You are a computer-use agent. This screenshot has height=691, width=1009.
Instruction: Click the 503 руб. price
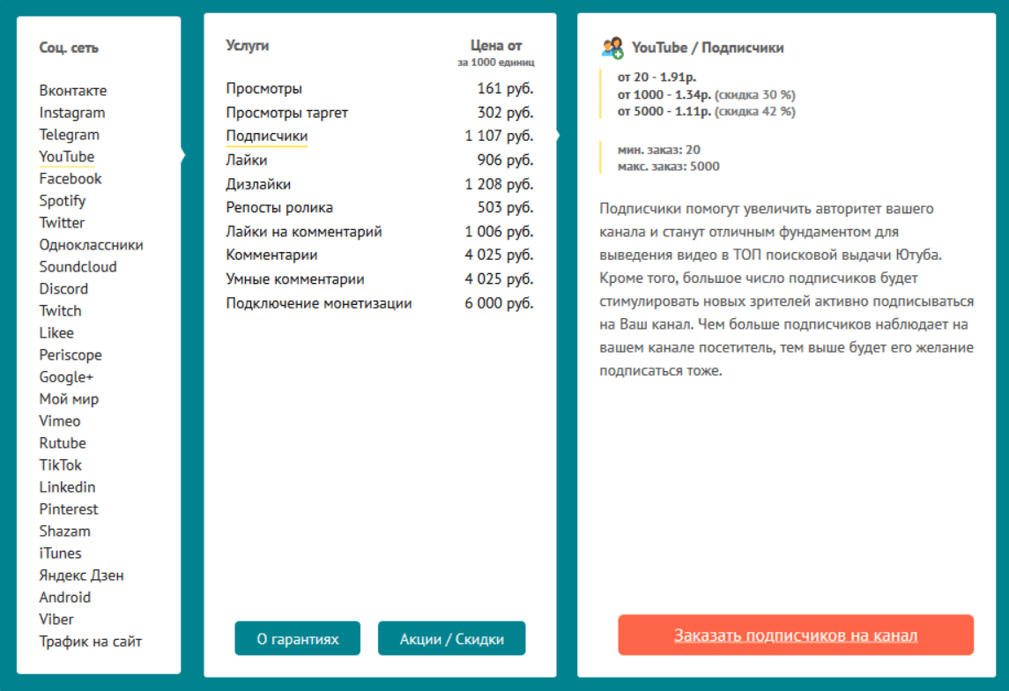point(505,207)
